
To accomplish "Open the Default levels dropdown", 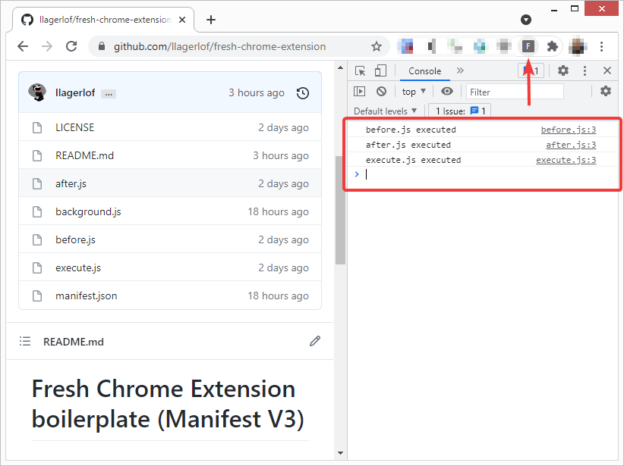I will [x=385, y=111].
